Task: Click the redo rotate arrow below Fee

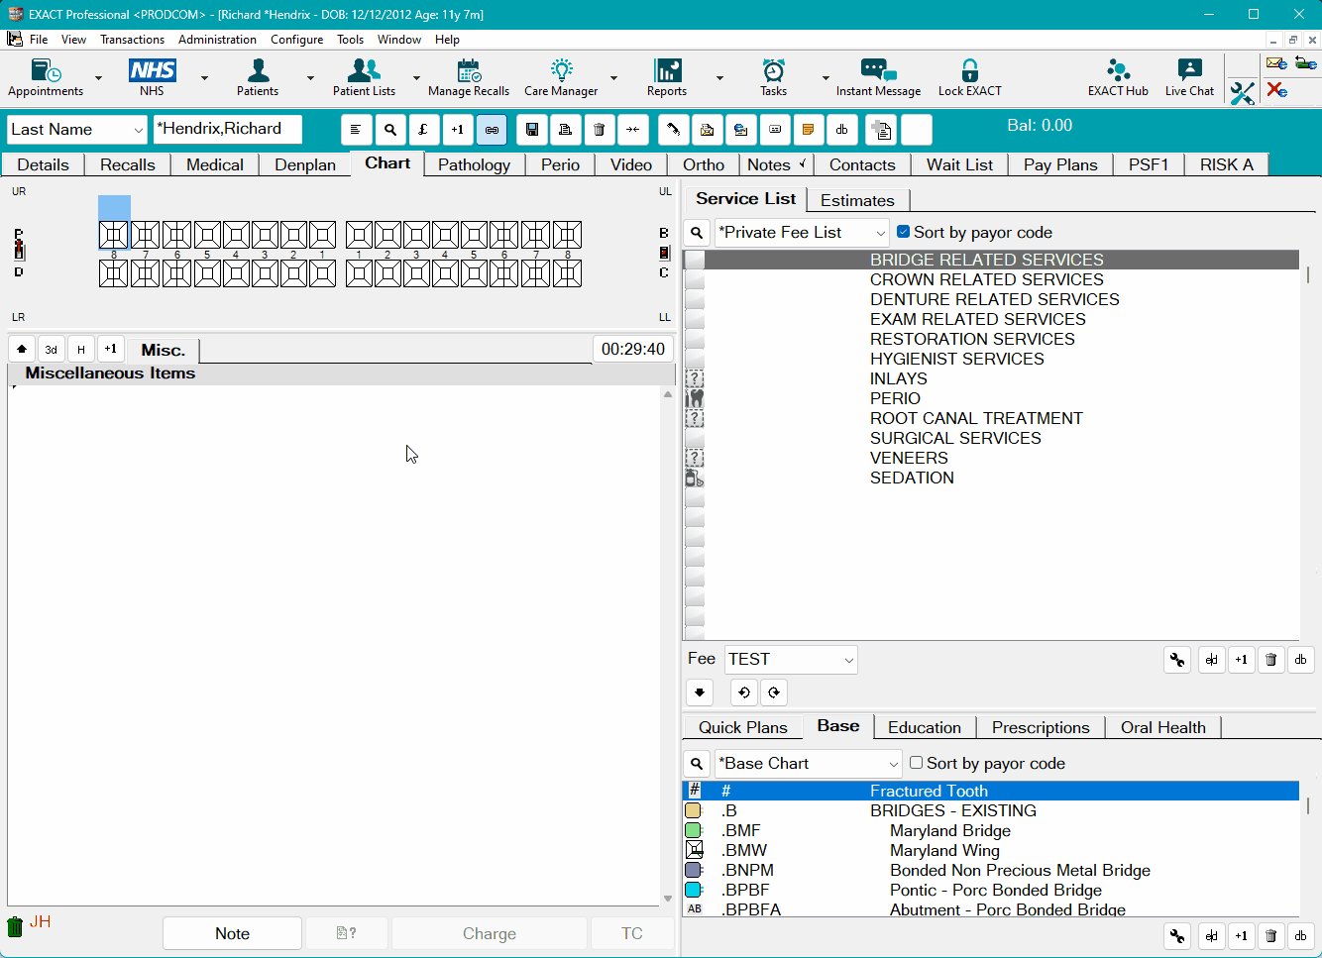Action: [x=774, y=692]
